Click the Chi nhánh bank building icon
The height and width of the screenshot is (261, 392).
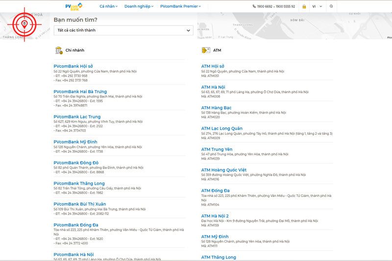[59, 50]
